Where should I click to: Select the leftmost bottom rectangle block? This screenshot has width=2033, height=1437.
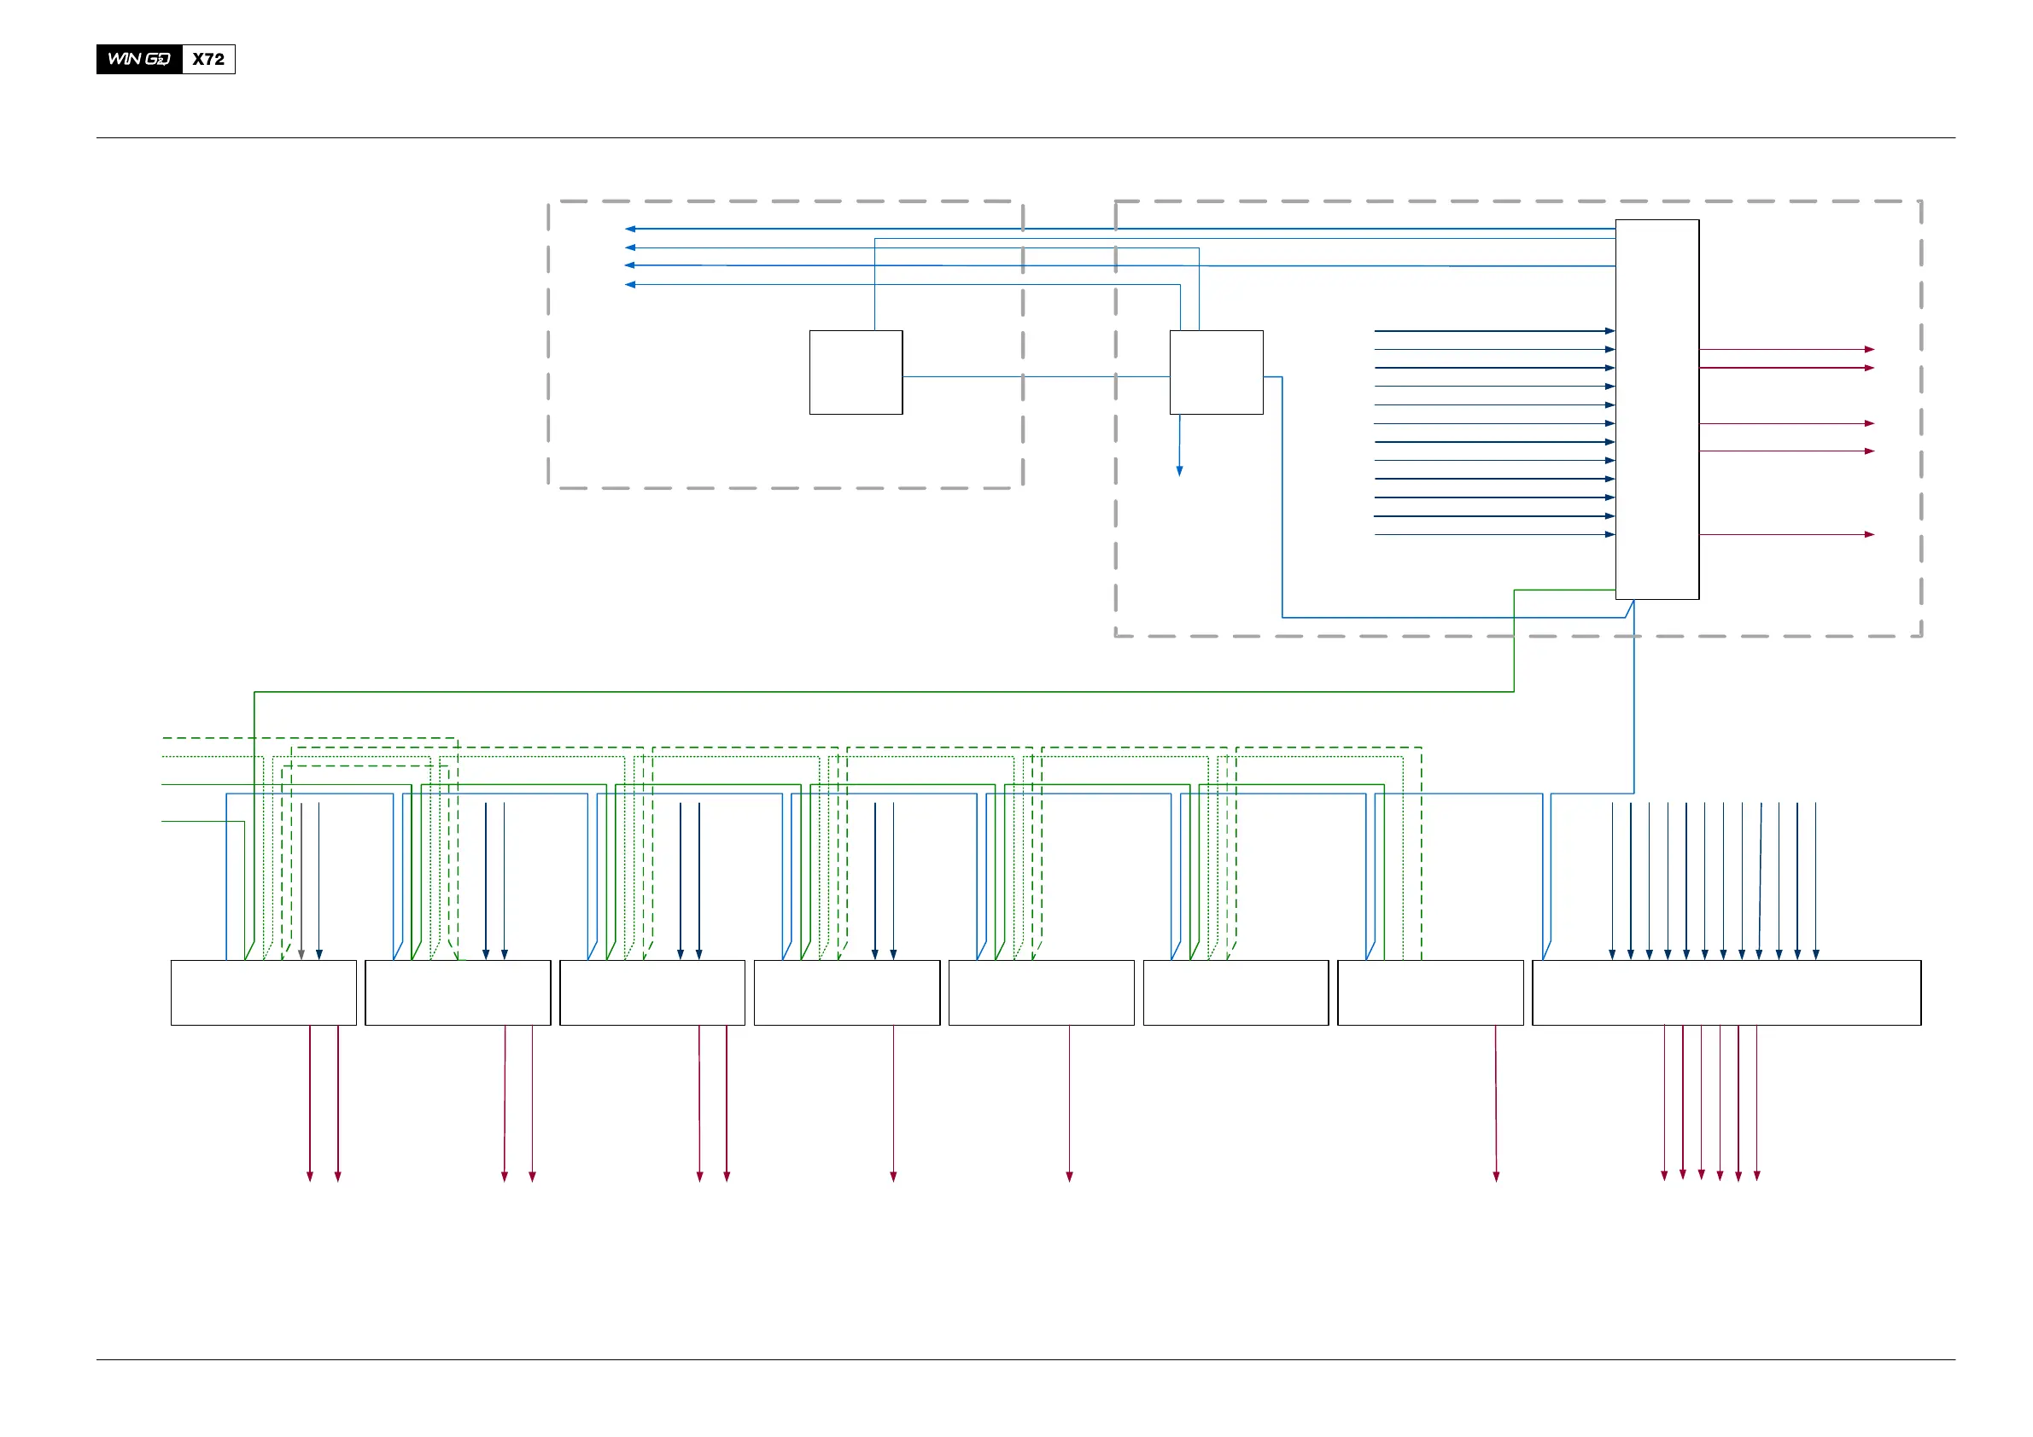263,992
